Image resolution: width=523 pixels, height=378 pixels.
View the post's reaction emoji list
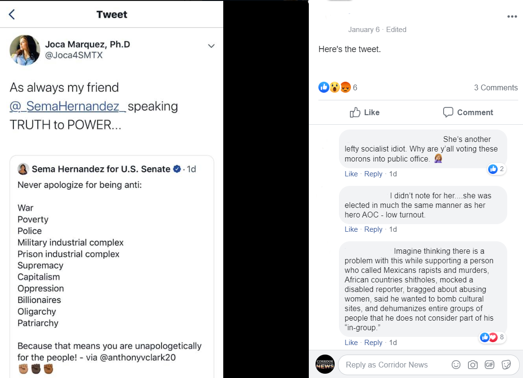tap(335, 87)
